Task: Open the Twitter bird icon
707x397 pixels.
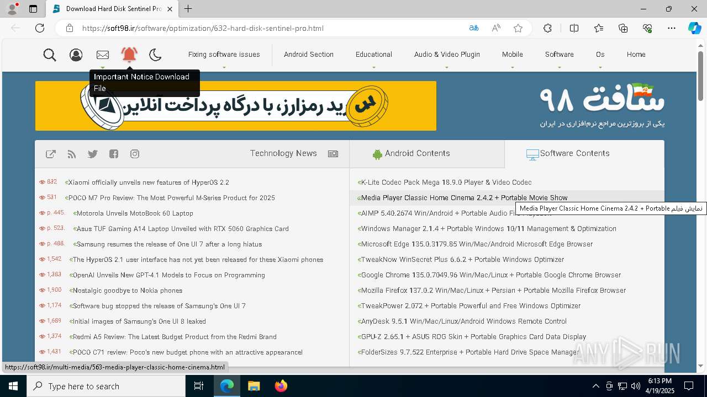Action: click(93, 154)
